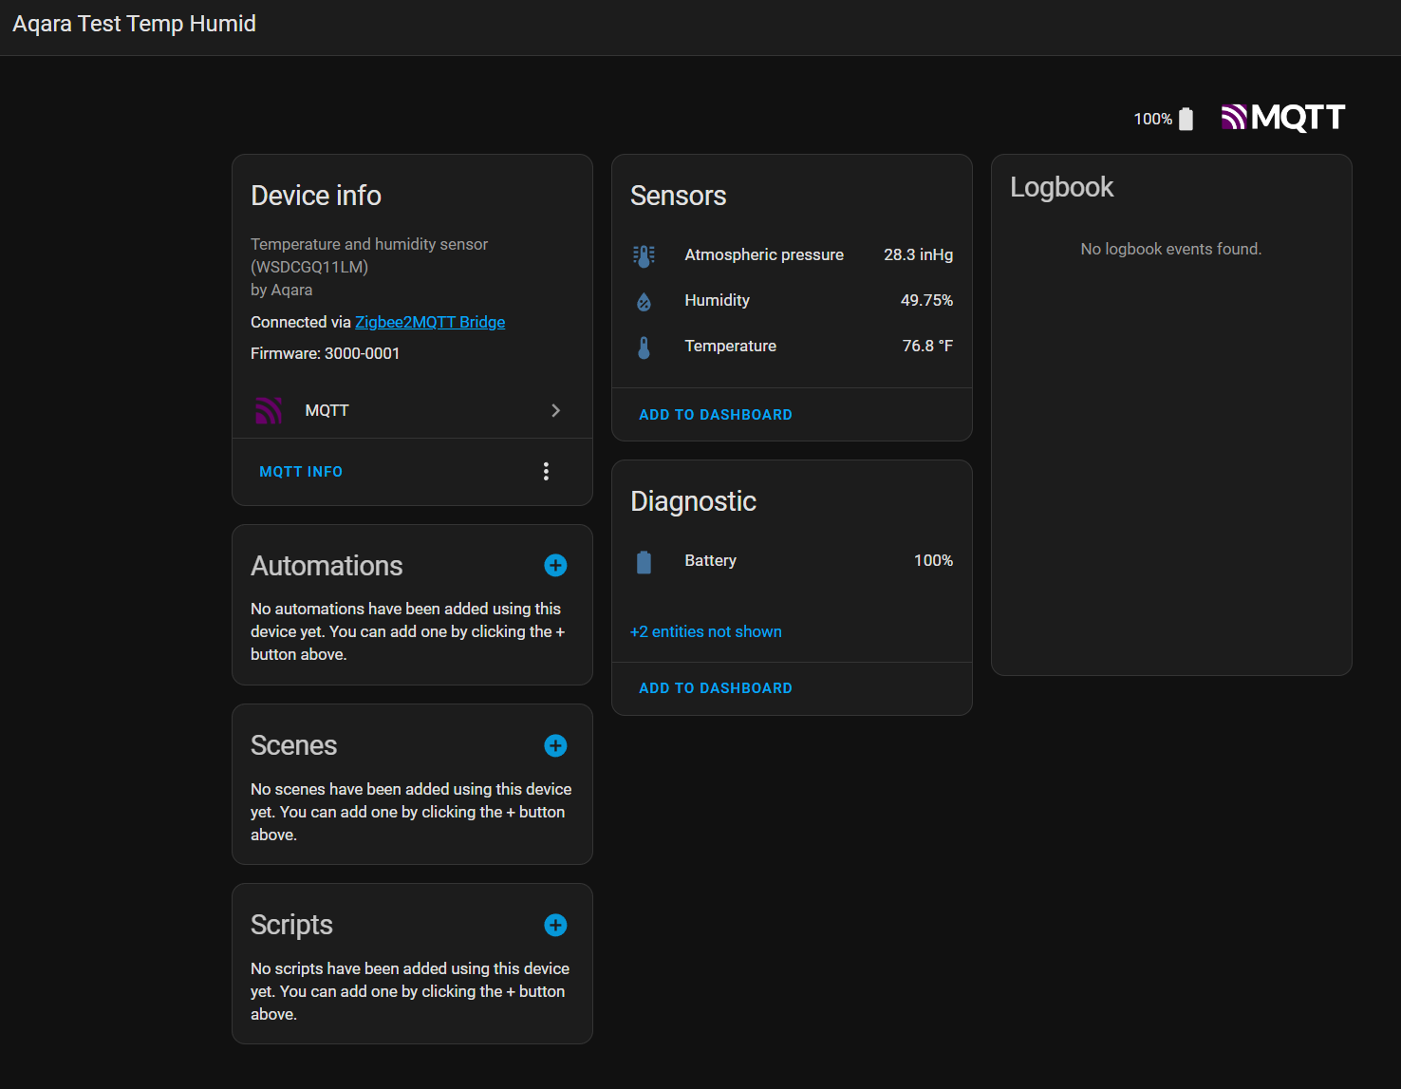
Task: Click the battery icon beside 100% in header
Action: [x=1186, y=119]
